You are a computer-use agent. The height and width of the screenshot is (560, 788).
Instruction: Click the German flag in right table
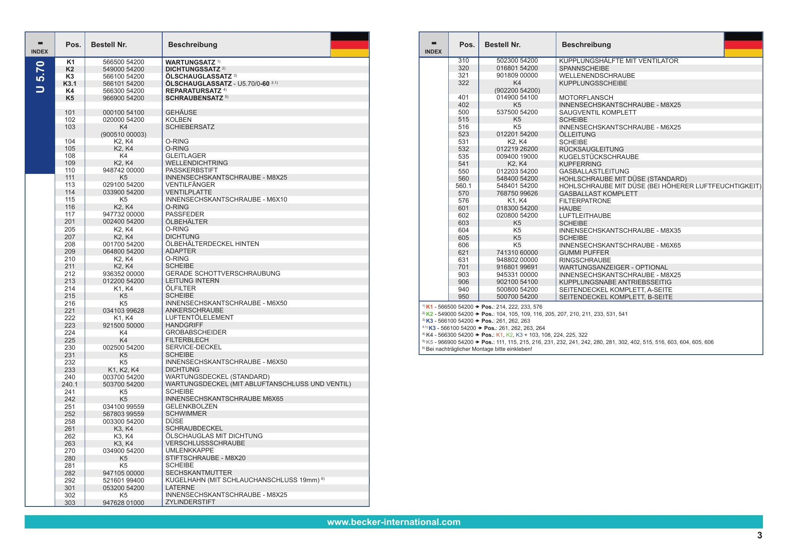pyautogui.click(x=743, y=45)
